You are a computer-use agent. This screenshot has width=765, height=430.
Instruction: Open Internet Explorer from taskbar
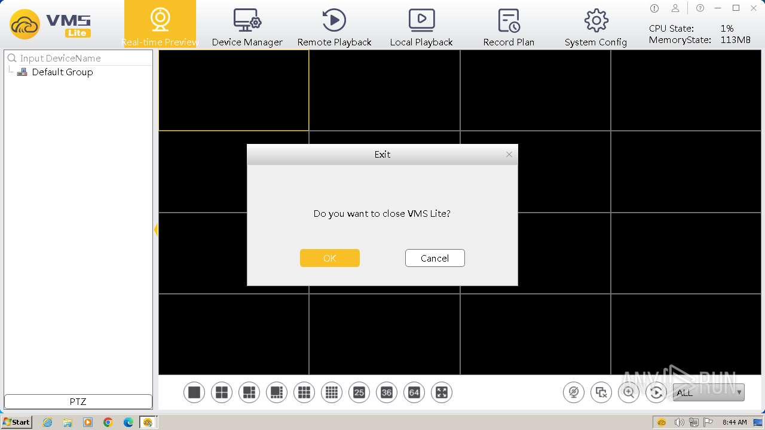[47, 422]
